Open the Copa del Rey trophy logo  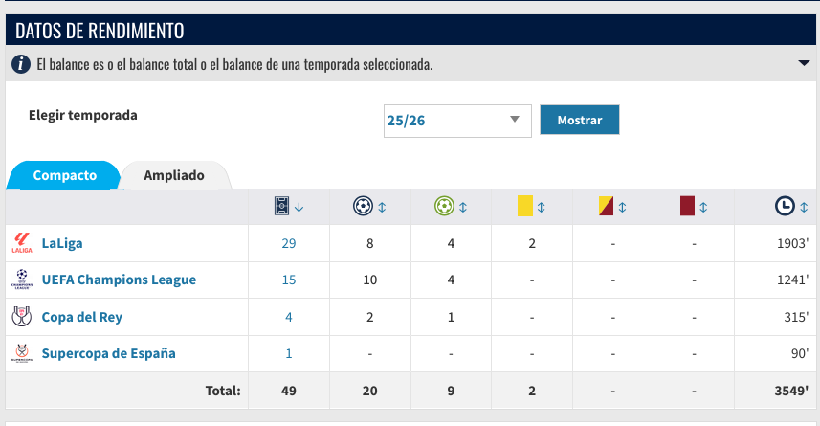coord(22,317)
